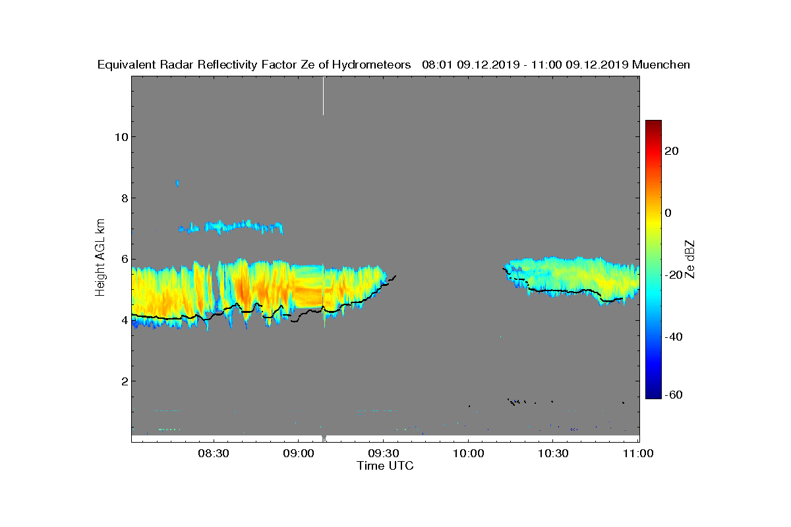The image size is (791, 527).
Task: Click the colorbar value -20
Action: (x=674, y=275)
